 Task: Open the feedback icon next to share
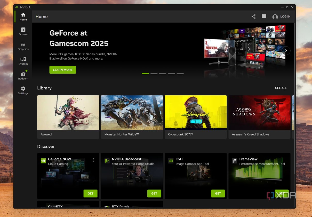(x=264, y=16)
